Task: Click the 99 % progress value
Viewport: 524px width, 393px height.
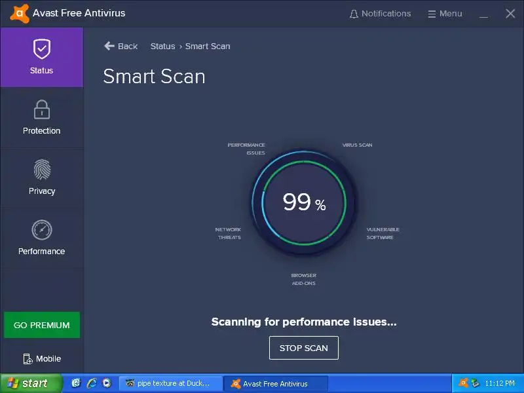Action: (304, 202)
